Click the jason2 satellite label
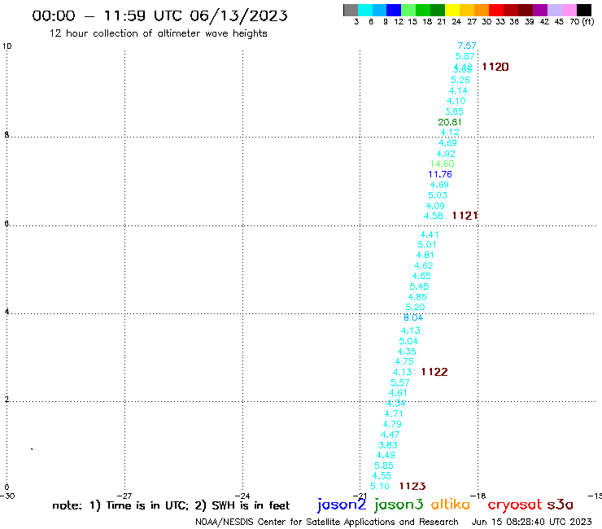Image resolution: width=602 pixels, height=529 pixels. [342, 505]
